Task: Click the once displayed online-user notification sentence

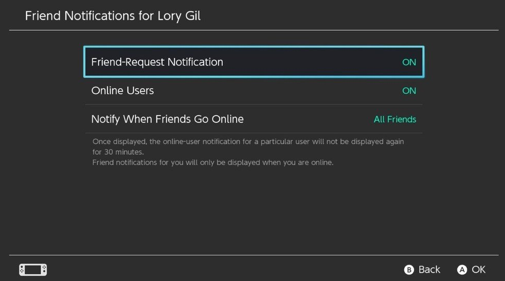Action: click(248, 146)
